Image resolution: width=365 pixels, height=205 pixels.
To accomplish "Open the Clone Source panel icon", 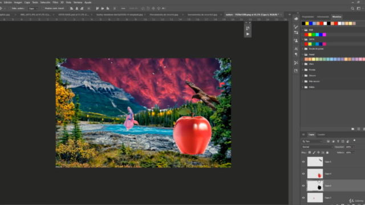I will 296,40.
